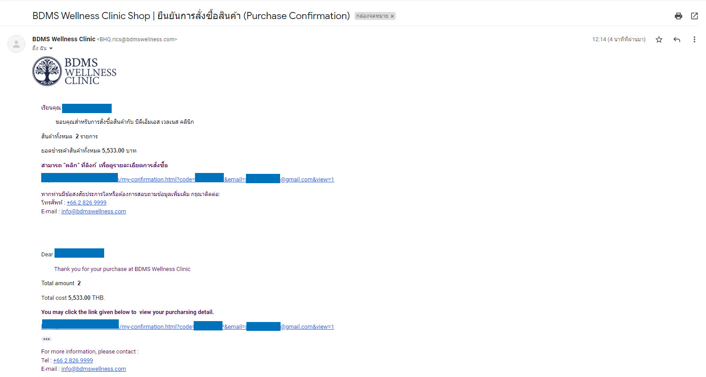Image resolution: width=706 pixels, height=377 pixels.
Task: Click the email subject title text
Action: coord(191,16)
